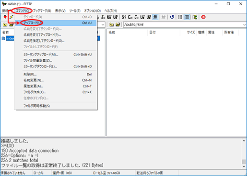Expand the /public_html path dropdown arrow
This screenshot has width=247, height=176.
[244, 25]
